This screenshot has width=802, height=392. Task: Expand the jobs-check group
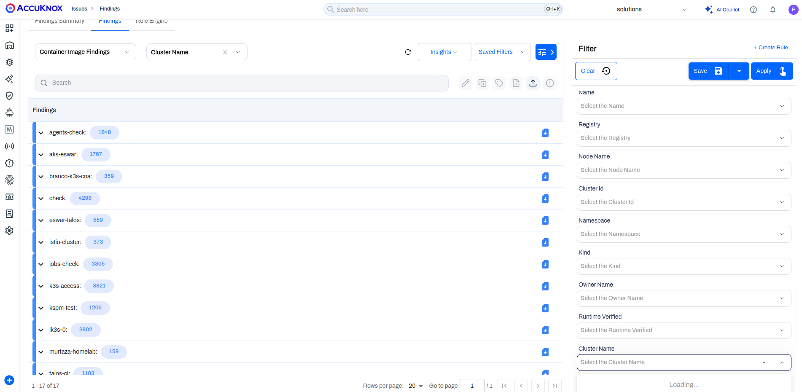click(x=41, y=264)
